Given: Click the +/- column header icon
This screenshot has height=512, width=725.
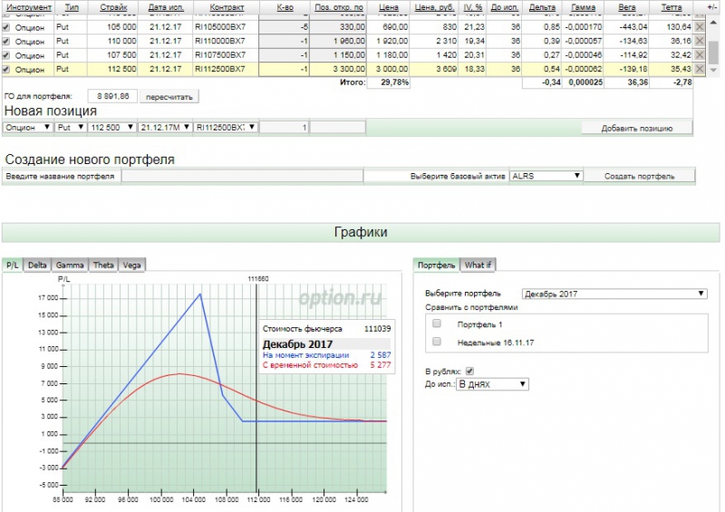Looking at the screenshot, I should pyautogui.click(x=710, y=6).
